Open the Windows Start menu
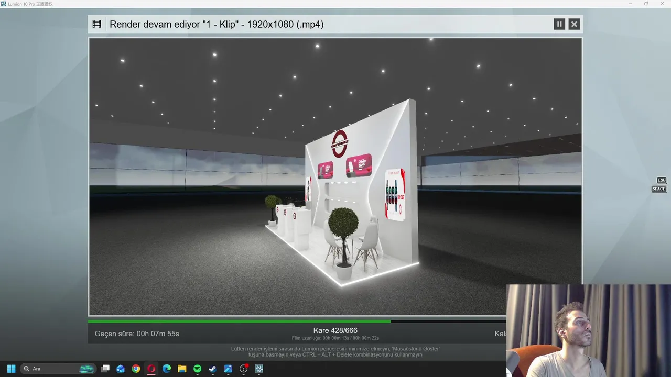 click(x=11, y=369)
